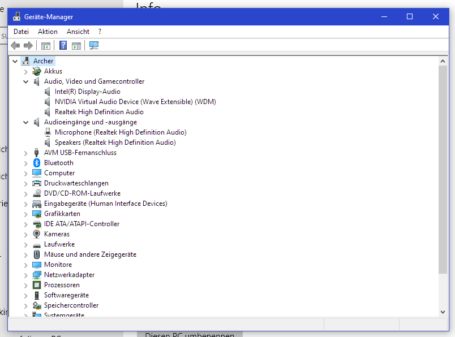Select Speakers (Realtek High Definition Audio)
Screen dimensions: 455x337
tap(115, 142)
